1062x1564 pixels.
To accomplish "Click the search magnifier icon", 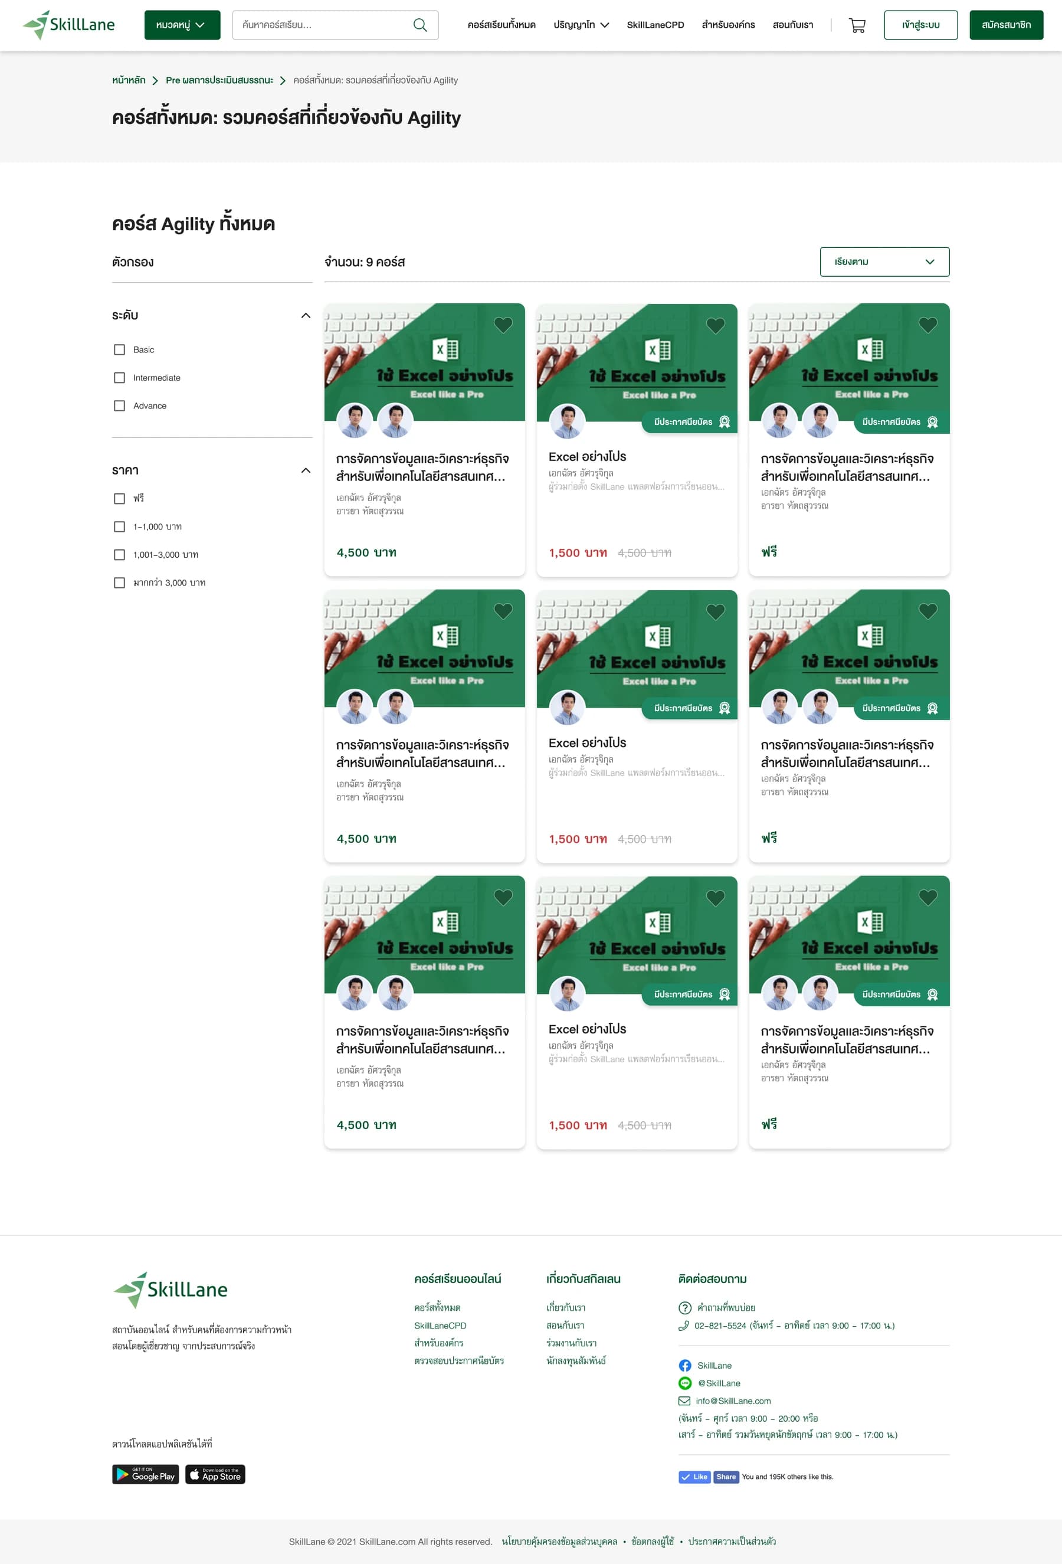I will click(x=419, y=25).
